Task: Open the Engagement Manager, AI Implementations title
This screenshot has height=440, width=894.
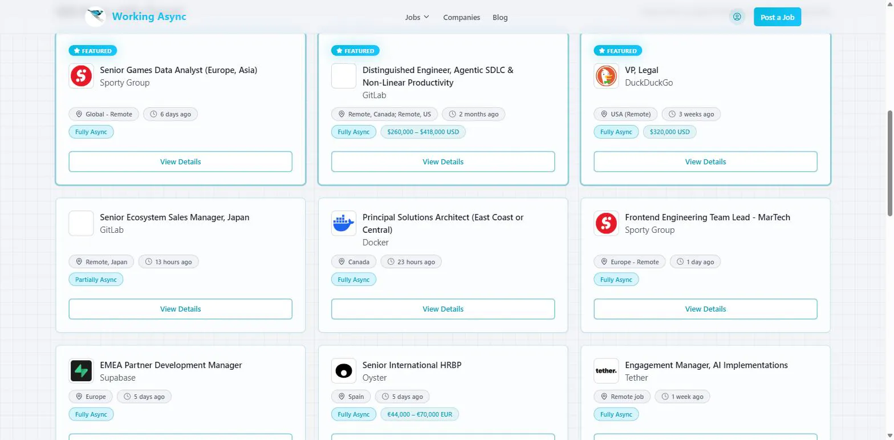Action: pyautogui.click(x=706, y=365)
